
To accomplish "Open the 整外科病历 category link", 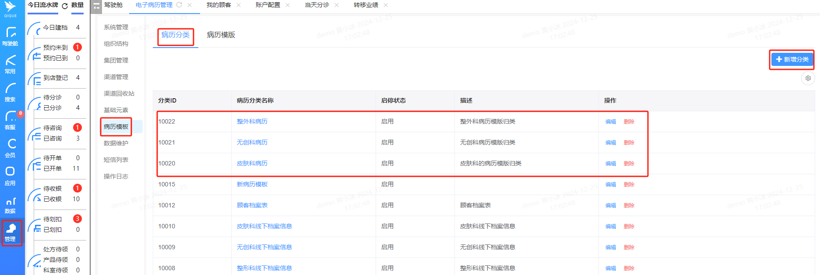I will pyautogui.click(x=252, y=121).
